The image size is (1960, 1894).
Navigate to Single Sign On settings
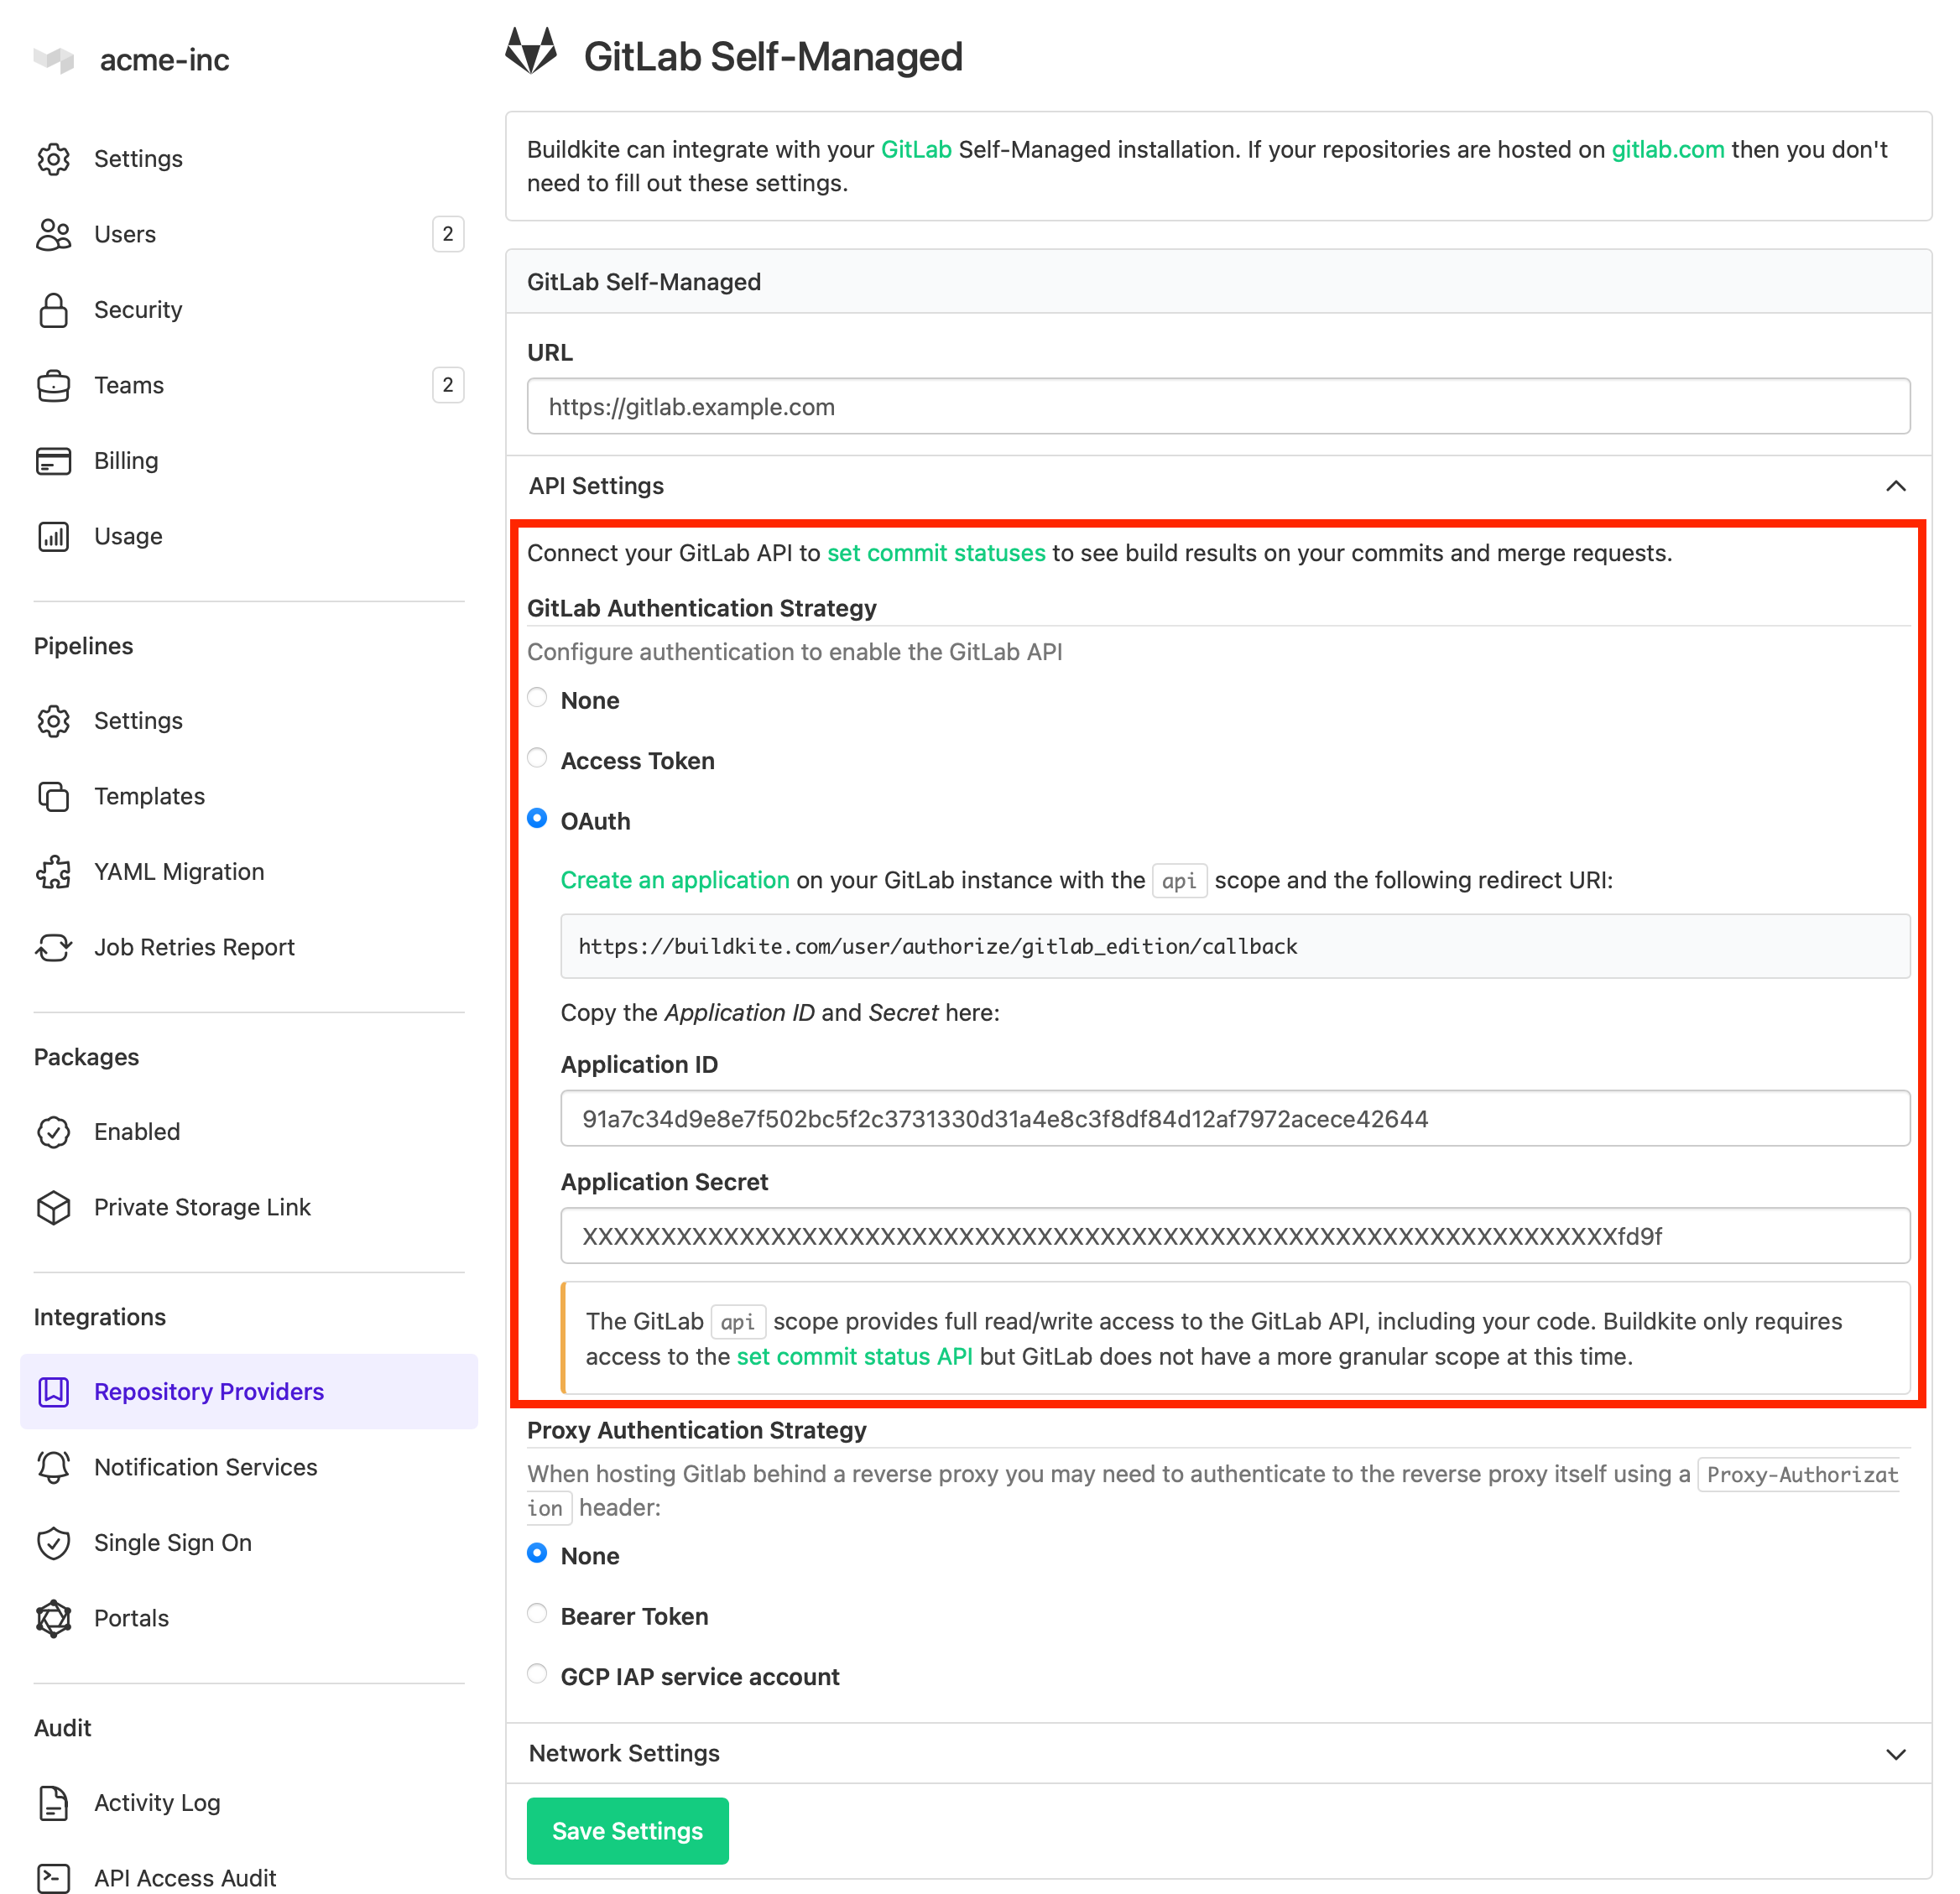coord(172,1543)
